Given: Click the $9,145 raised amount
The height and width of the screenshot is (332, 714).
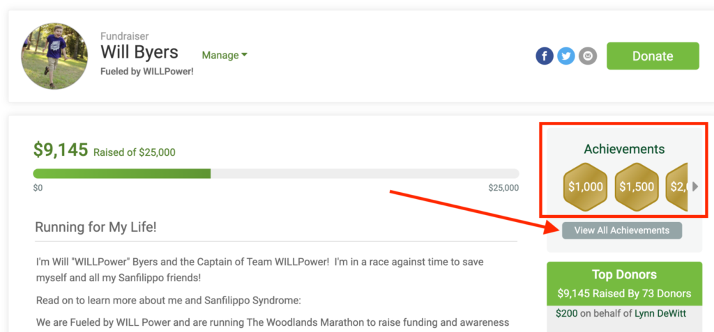Looking at the screenshot, I should click(61, 149).
